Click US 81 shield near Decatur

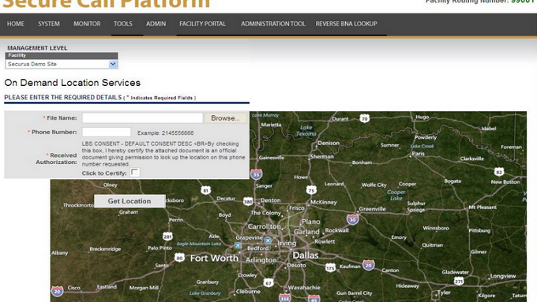pos(205,191)
